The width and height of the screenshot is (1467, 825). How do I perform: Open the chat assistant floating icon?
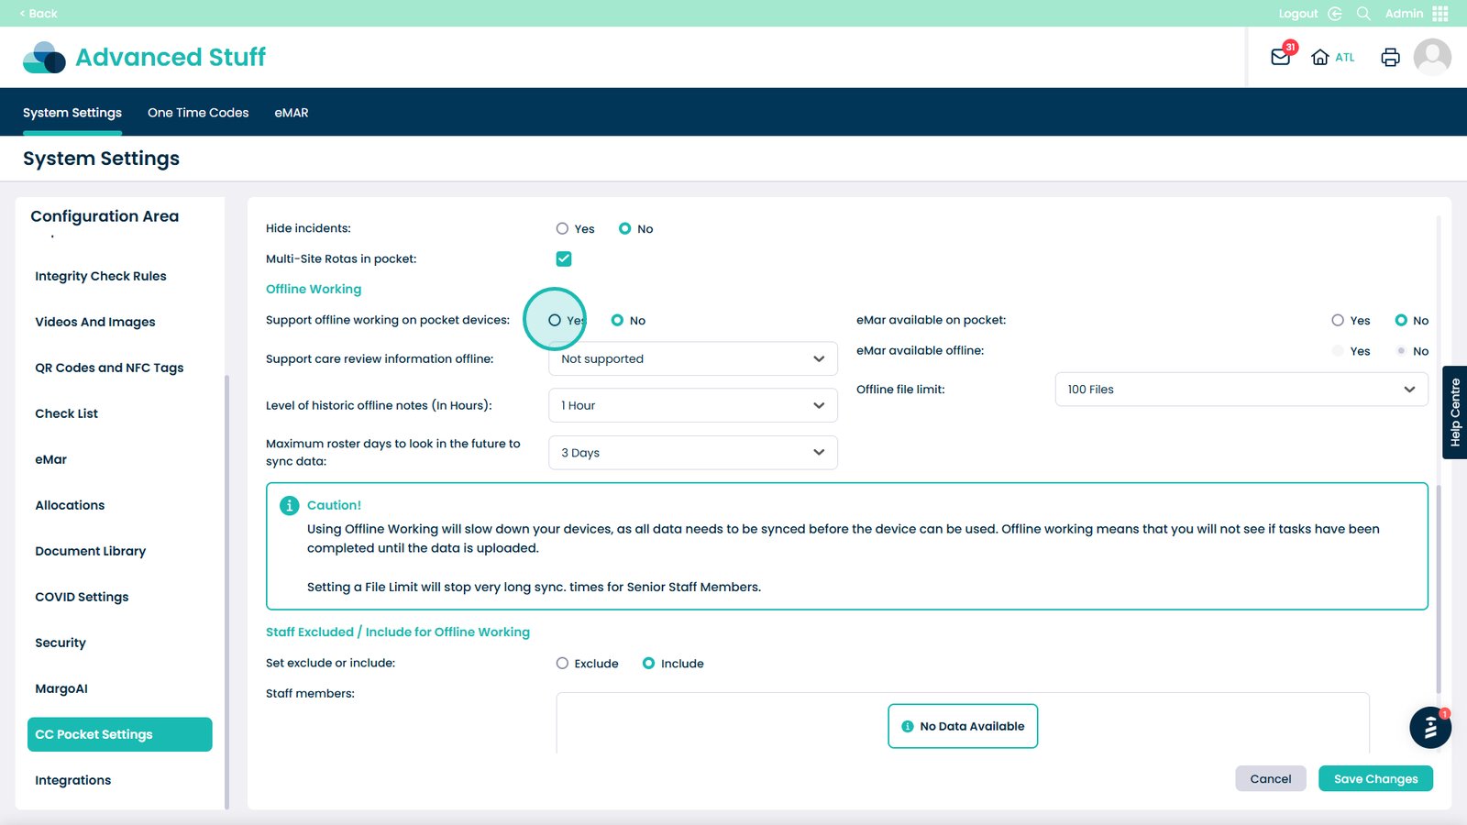1429,728
